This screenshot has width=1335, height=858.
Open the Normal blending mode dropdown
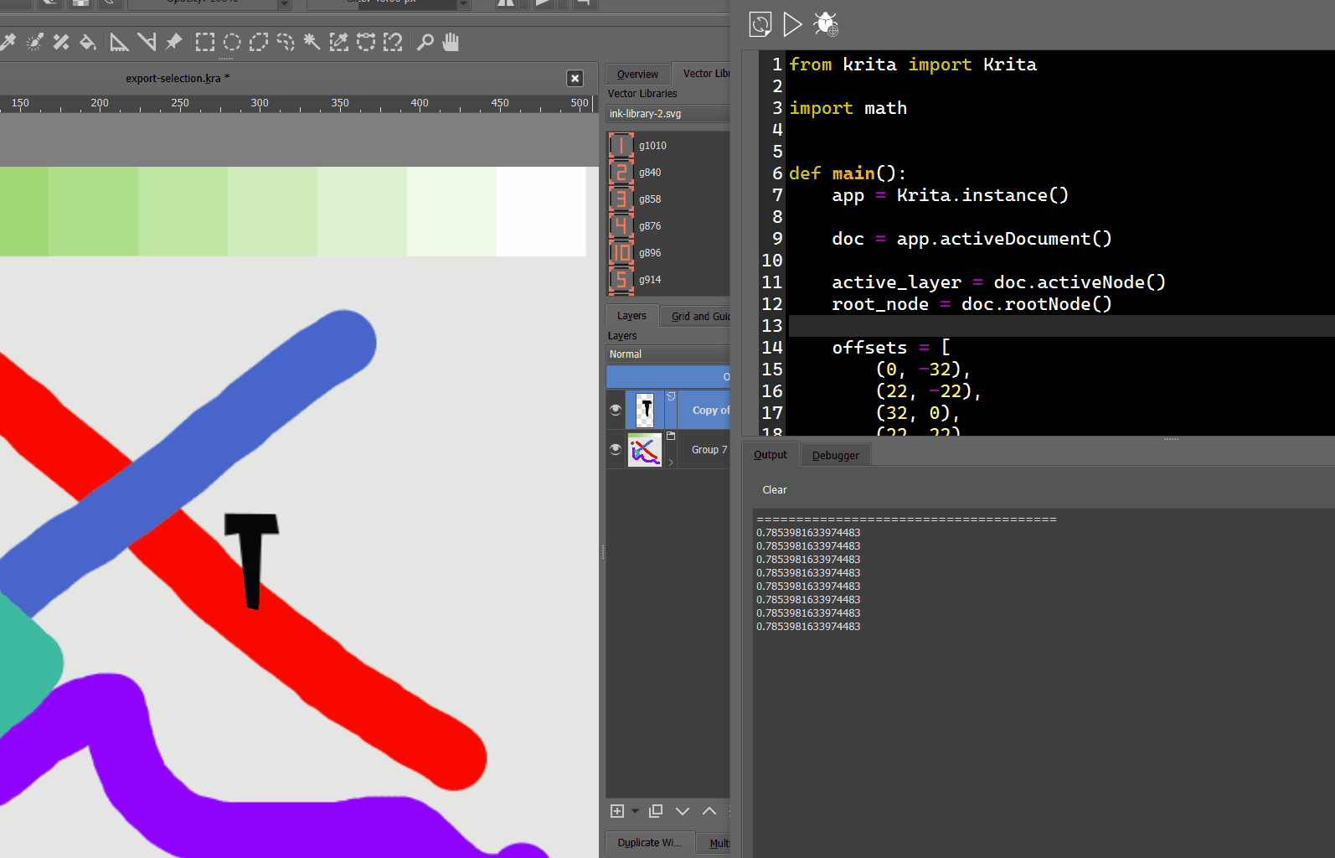click(667, 354)
